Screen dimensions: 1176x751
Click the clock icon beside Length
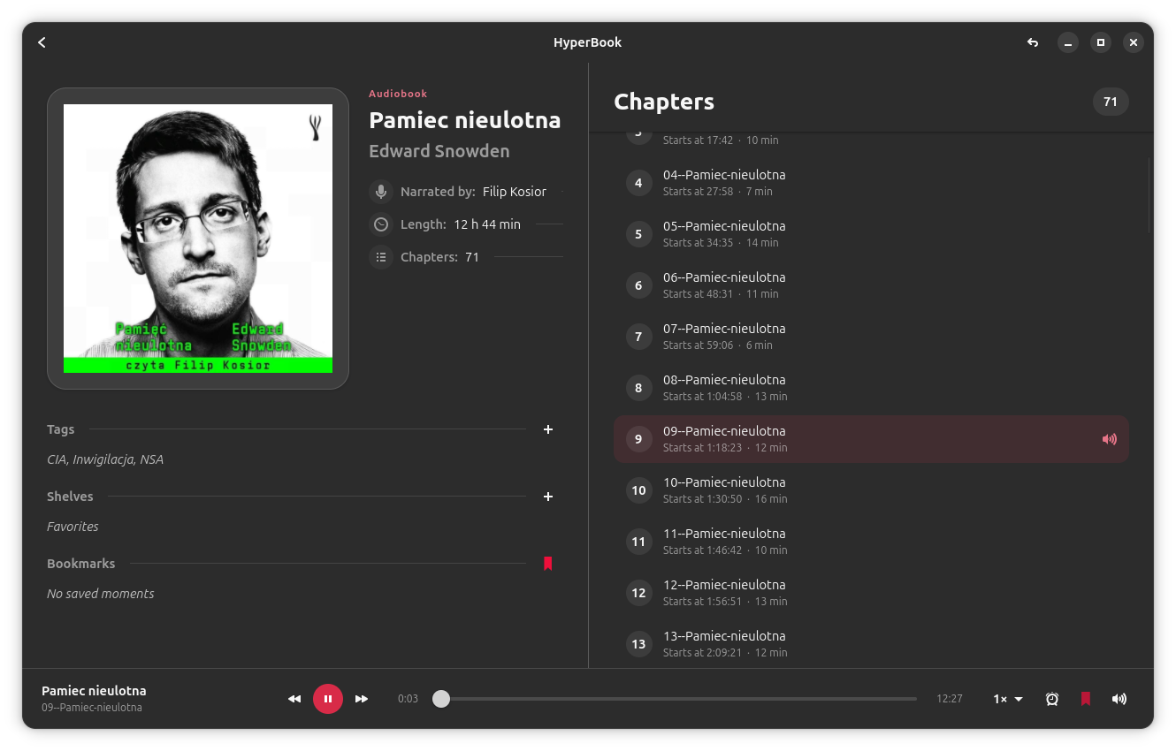coord(381,224)
